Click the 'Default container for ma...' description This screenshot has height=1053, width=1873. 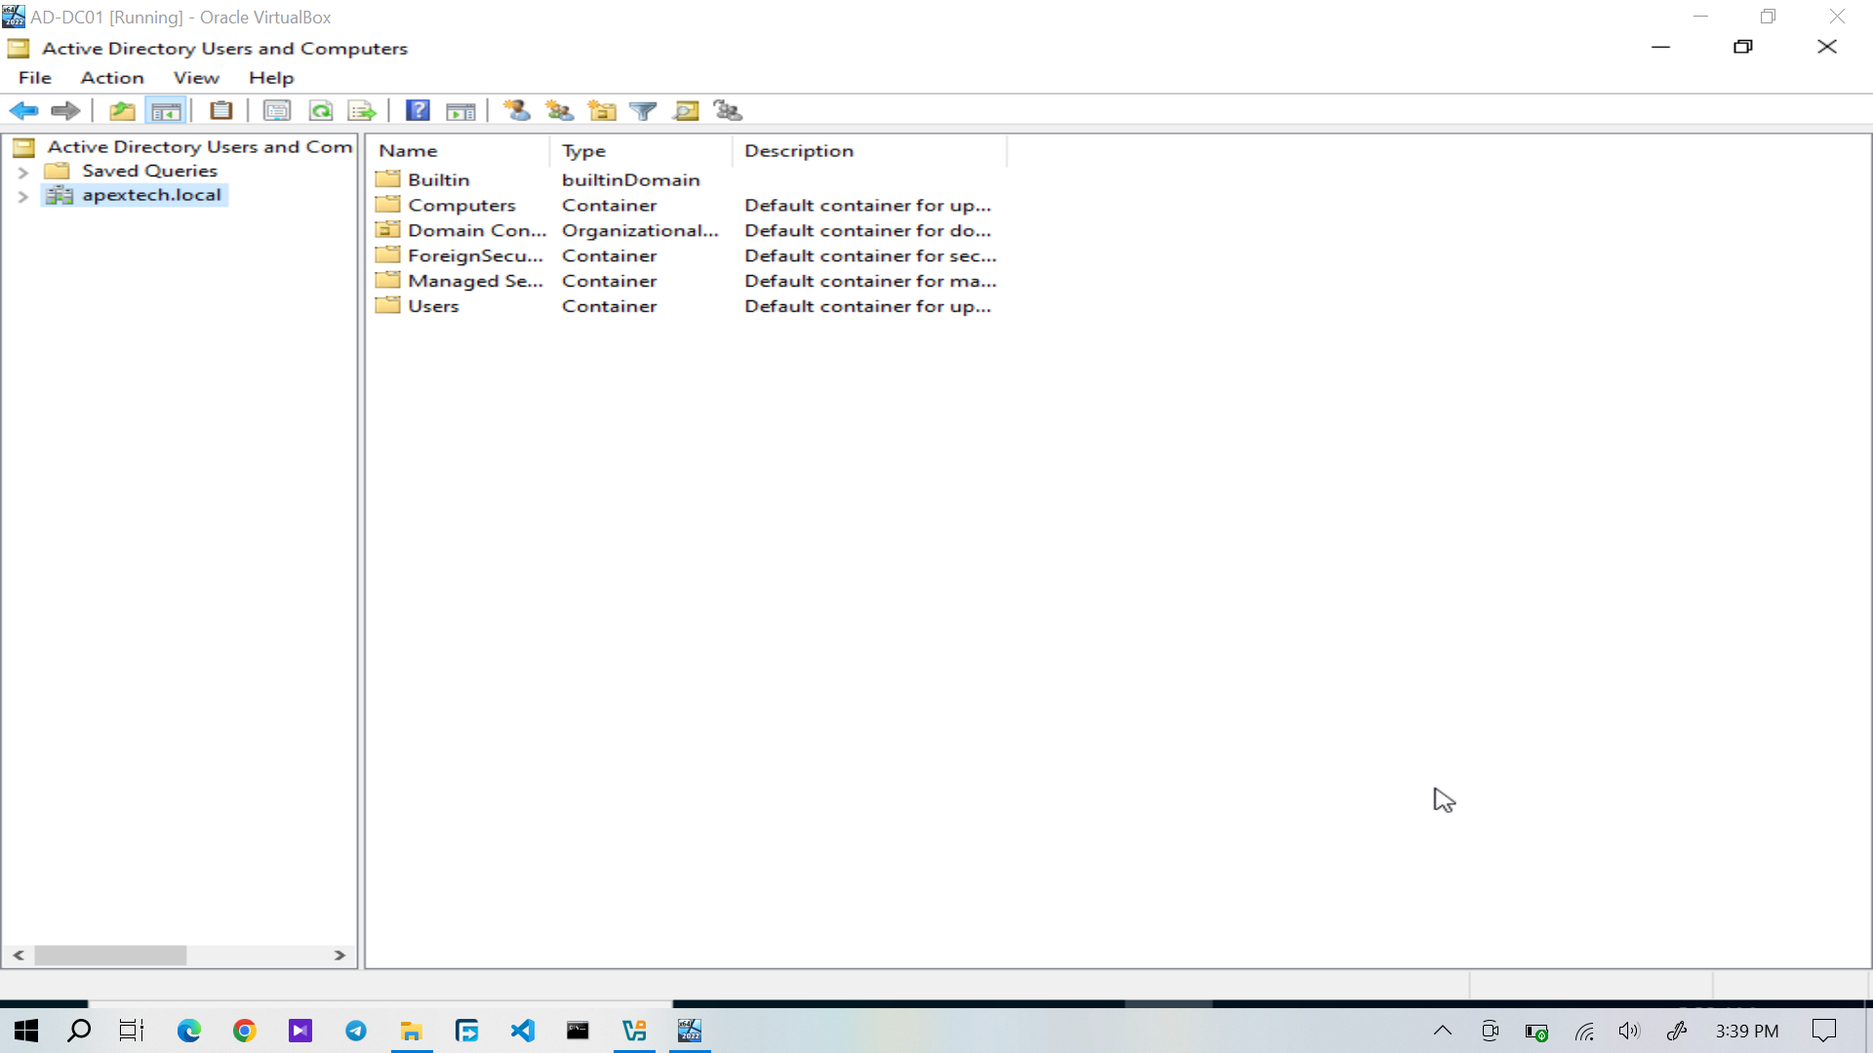click(x=870, y=282)
